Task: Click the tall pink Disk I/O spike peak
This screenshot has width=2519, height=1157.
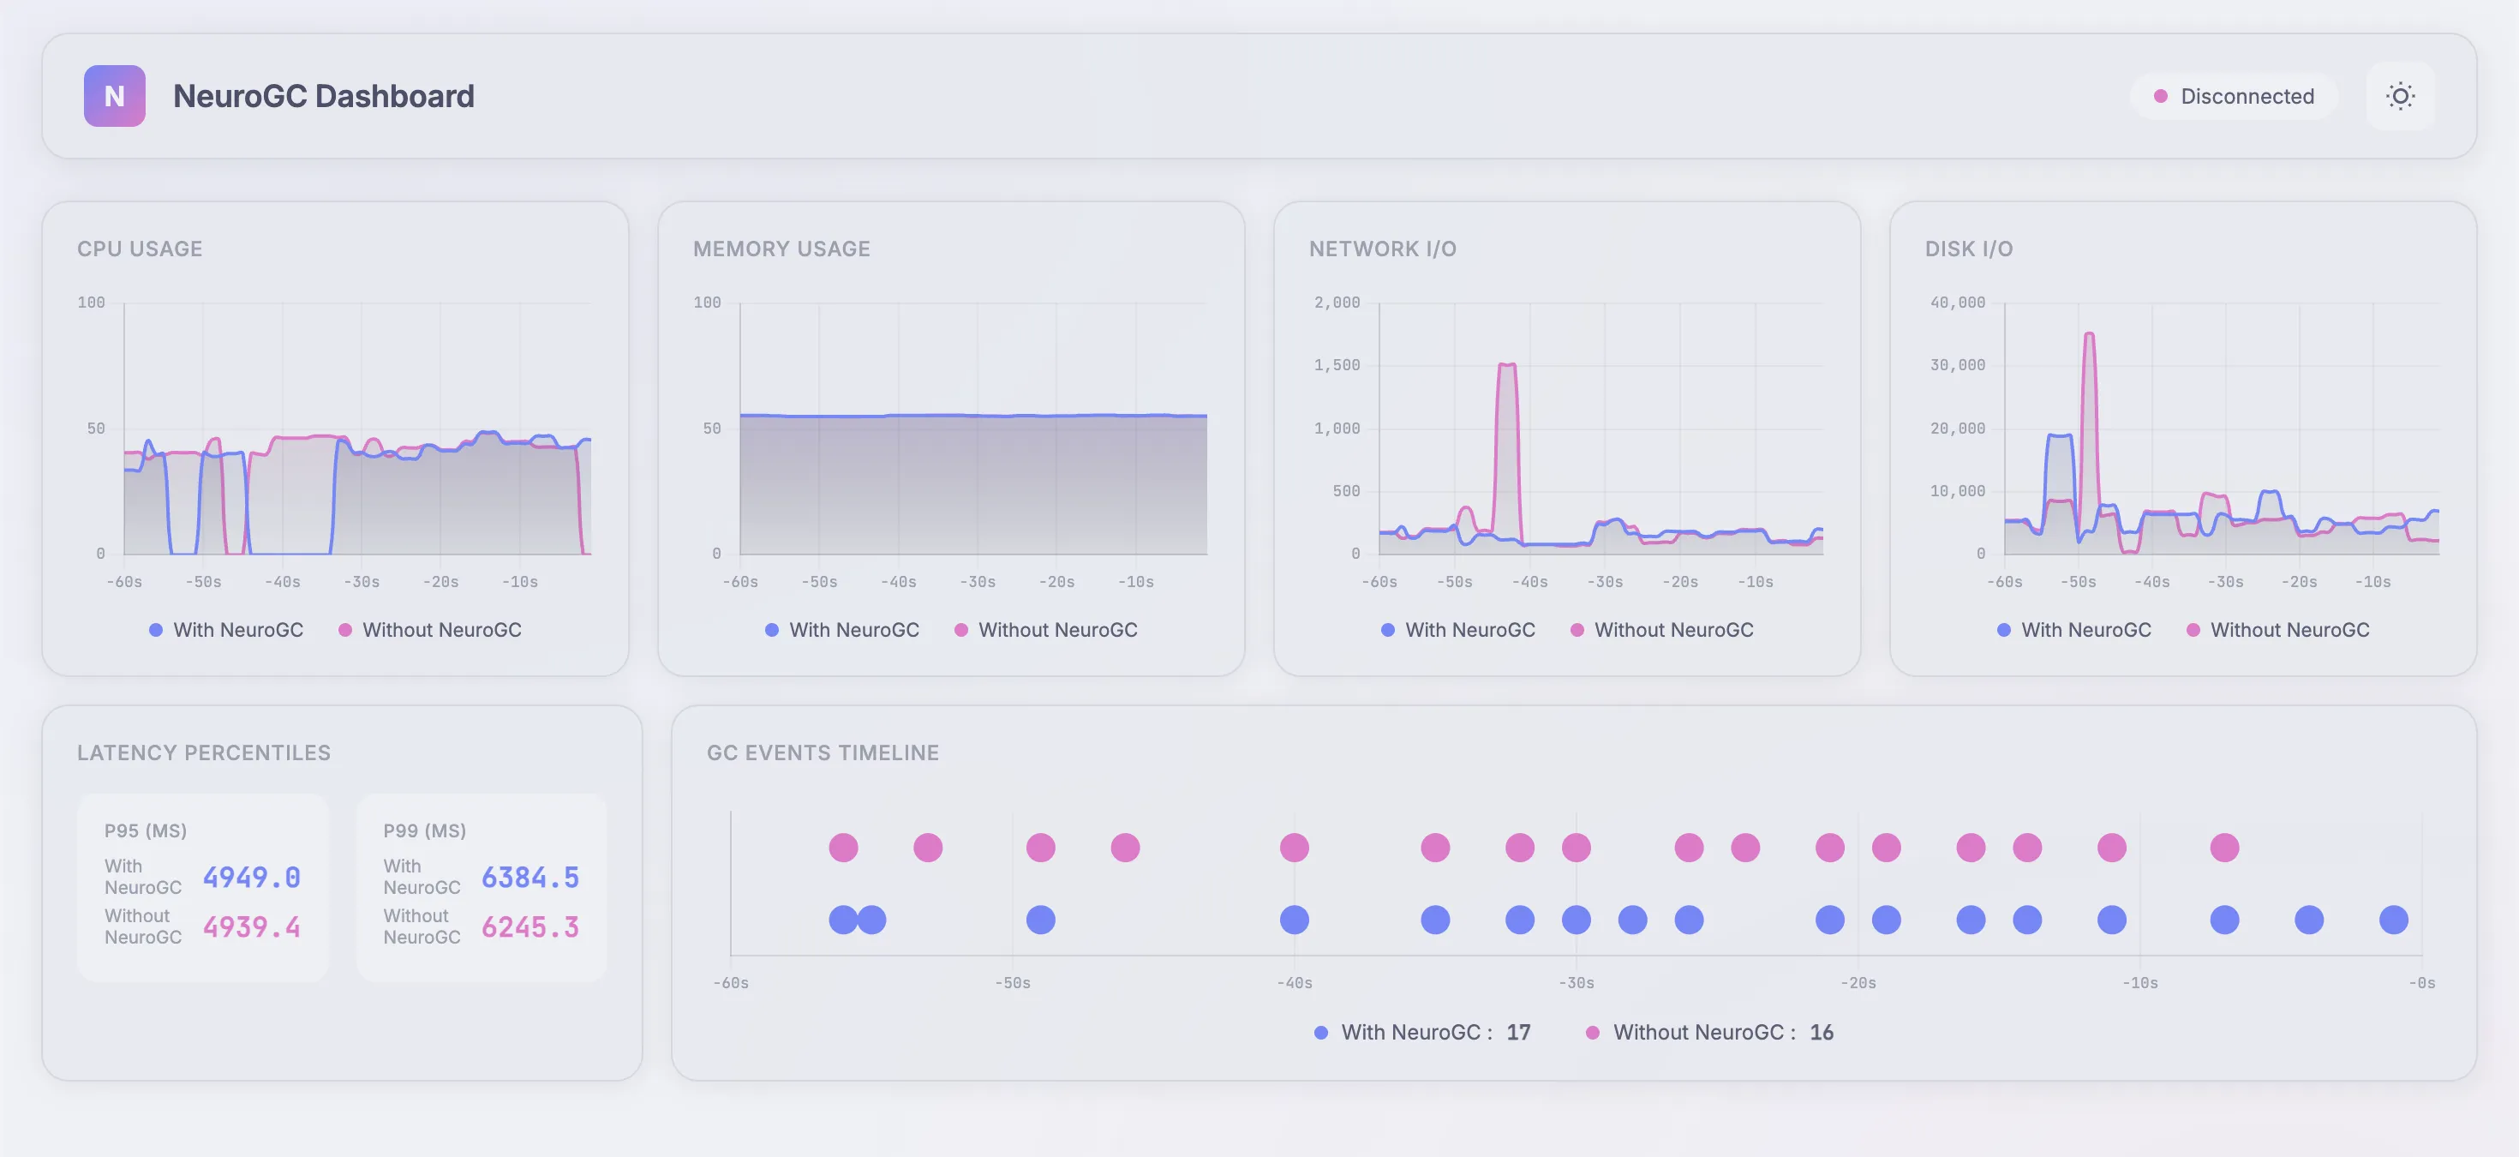Action: pos(2089,335)
